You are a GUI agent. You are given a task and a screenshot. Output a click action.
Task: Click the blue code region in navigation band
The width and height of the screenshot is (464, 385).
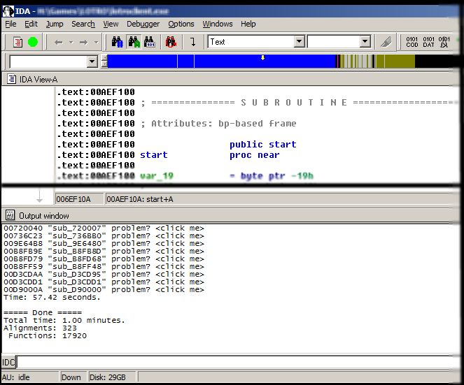click(x=222, y=63)
